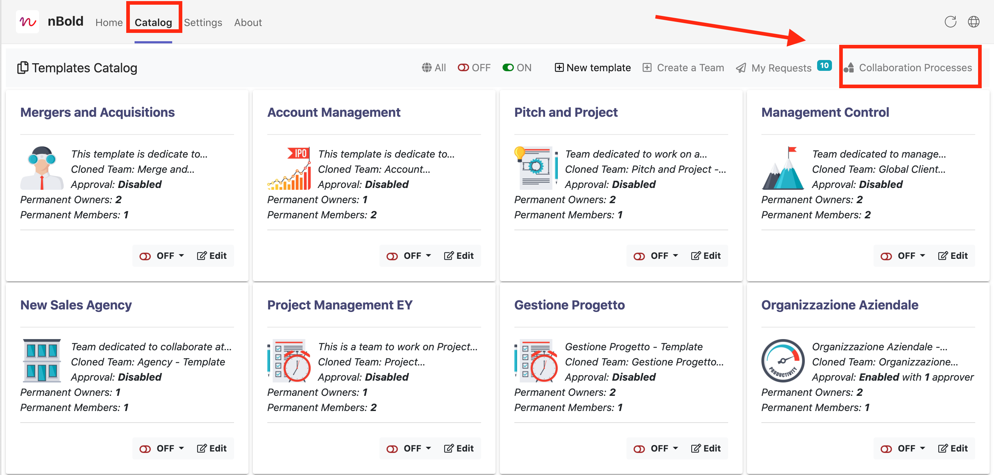This screenshot has height=475, width=994.
Task: Click New template plus icon
Action: [559, 68]
